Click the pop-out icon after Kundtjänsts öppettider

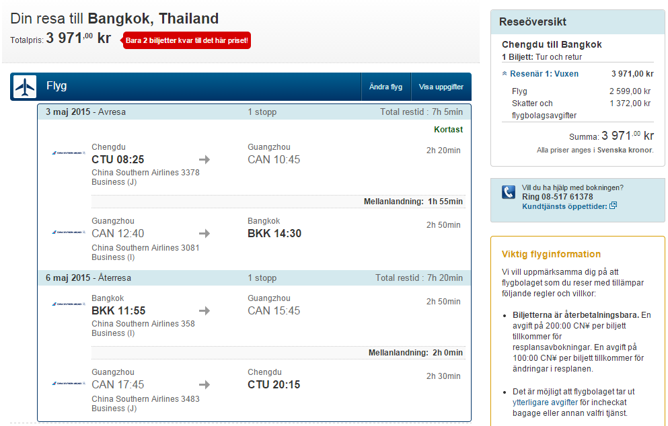(x=613, y=206)
